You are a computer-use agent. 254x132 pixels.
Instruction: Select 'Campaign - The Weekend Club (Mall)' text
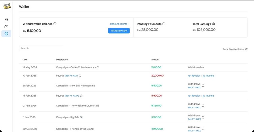pyautogui.click(x=77, y=106)
